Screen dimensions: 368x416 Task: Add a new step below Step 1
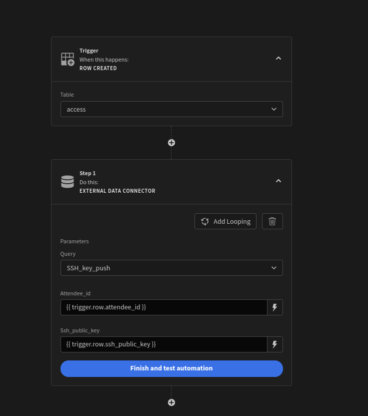tap(171, 402)
